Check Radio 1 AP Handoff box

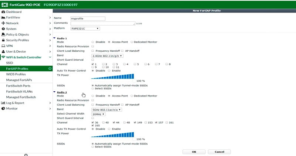tap(122, 51)
